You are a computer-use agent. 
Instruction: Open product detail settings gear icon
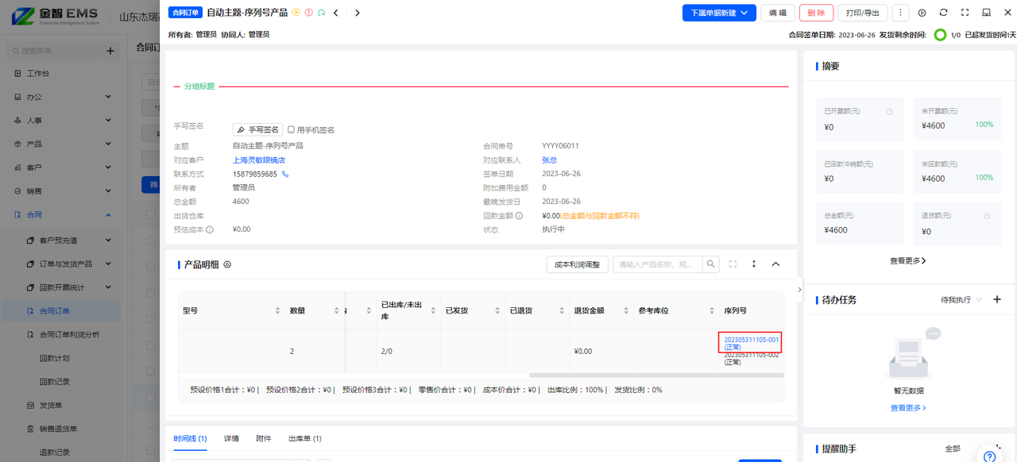click(x=227, y=264)
